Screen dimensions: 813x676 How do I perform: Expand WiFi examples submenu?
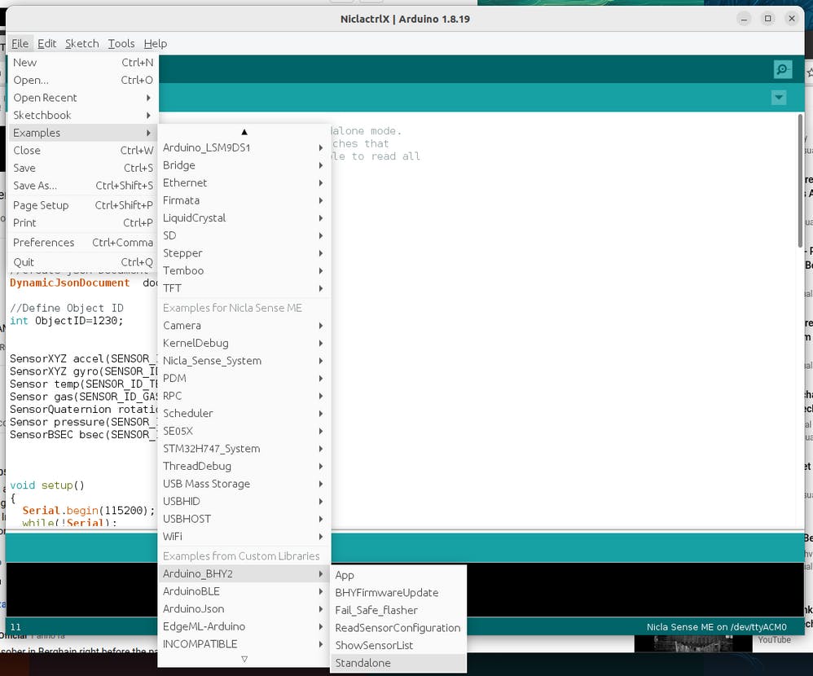[244, 537]
